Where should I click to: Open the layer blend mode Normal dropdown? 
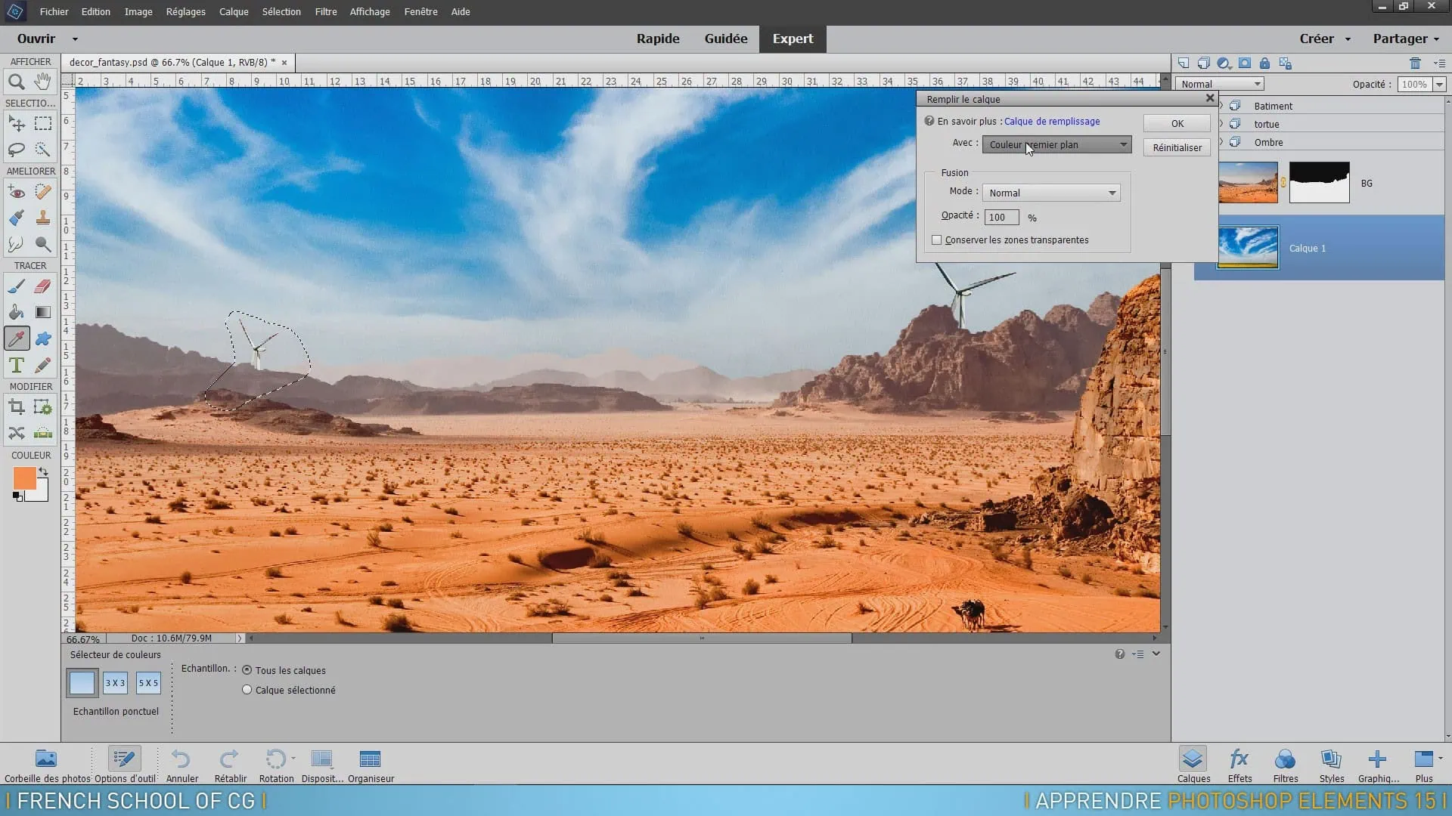point(1220,84)
